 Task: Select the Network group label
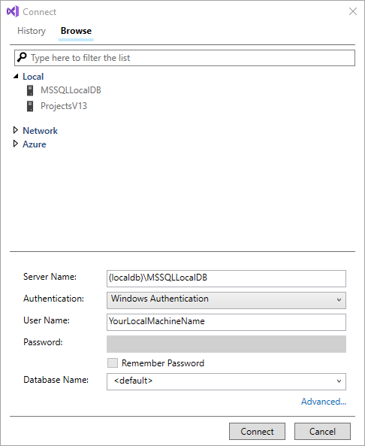click(x=40, y=131)
